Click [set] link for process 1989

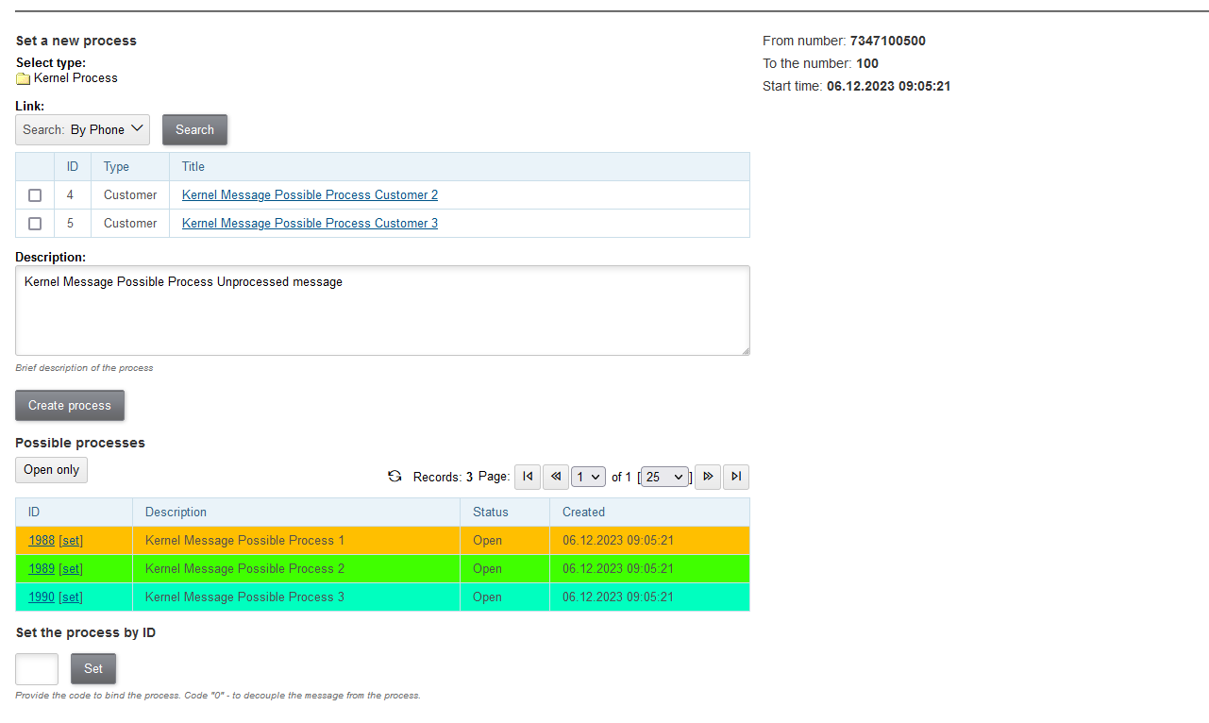(x=71, y=569)
